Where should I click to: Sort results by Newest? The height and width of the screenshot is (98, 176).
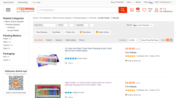point(59,40)
